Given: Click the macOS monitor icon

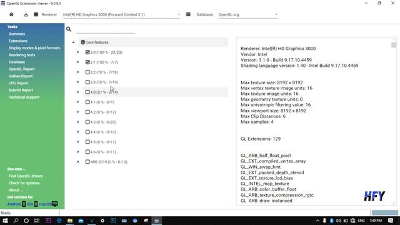Looking at the screenshot, I should [x=54, y=204].
